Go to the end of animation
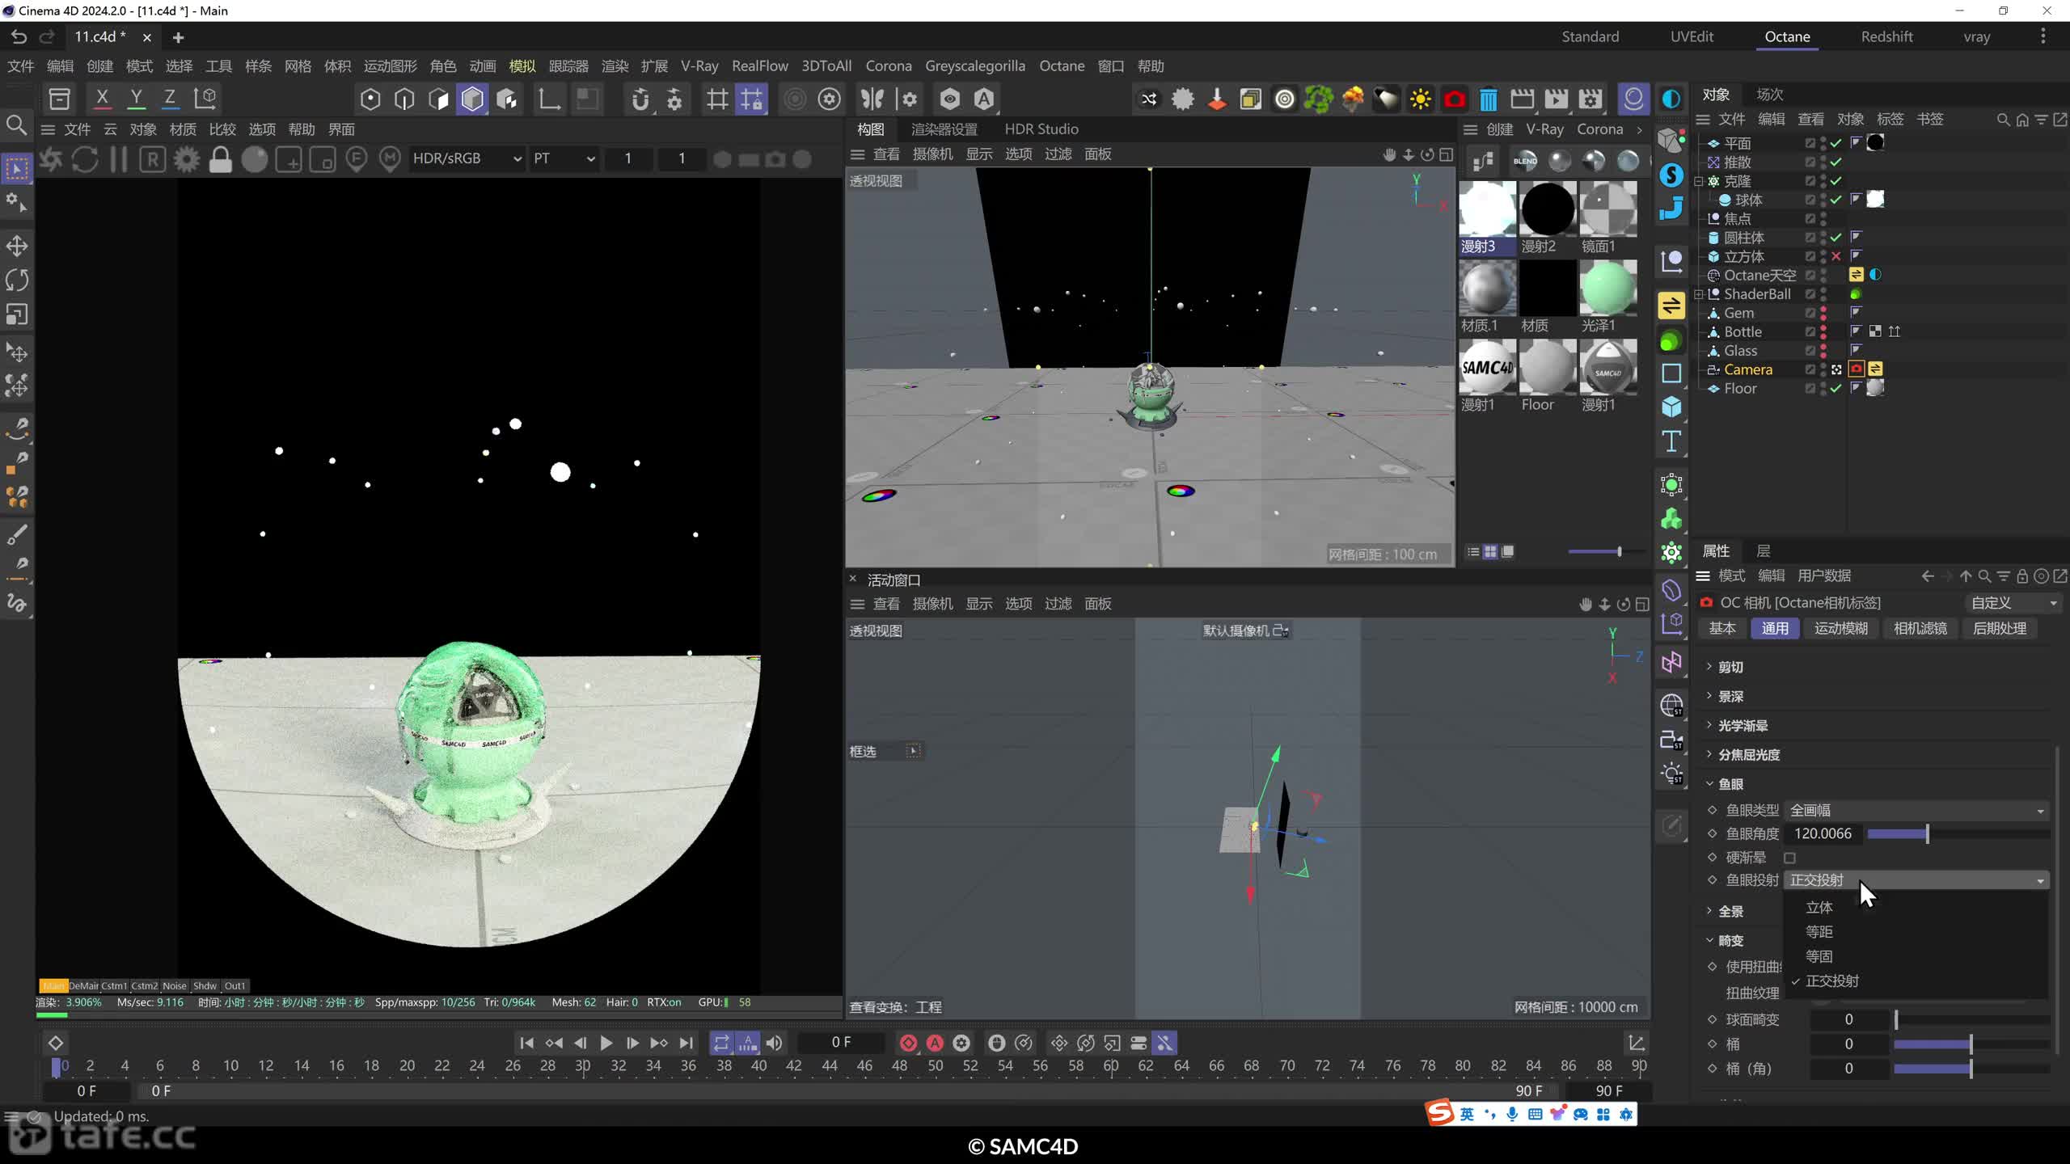Image resolution: width=2070 pixels, height=1164 pixels. [686, 1043]
